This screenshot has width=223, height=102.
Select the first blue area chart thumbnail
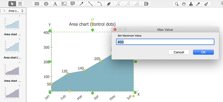click(12, 23)
